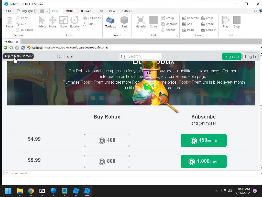
Task: Click the browser Refresh icon
Action: [23, 48]
